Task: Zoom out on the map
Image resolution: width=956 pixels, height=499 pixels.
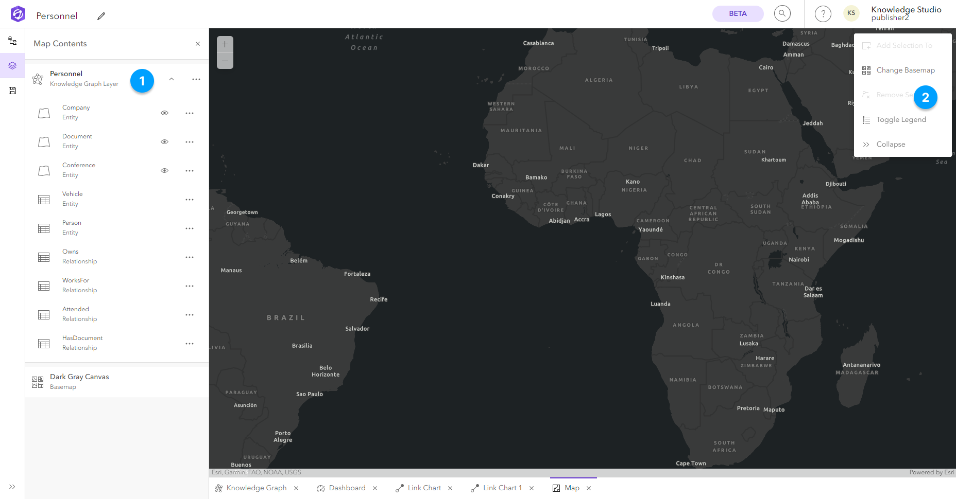Action: (225, 61)
